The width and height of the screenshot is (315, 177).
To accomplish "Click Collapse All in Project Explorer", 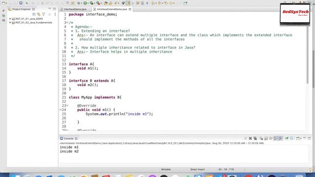I will pos(34,14).
